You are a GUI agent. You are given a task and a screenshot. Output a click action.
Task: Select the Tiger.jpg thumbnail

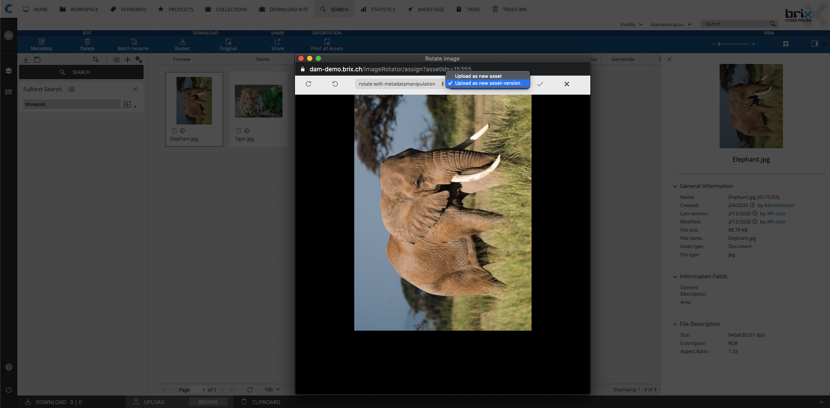258,101
